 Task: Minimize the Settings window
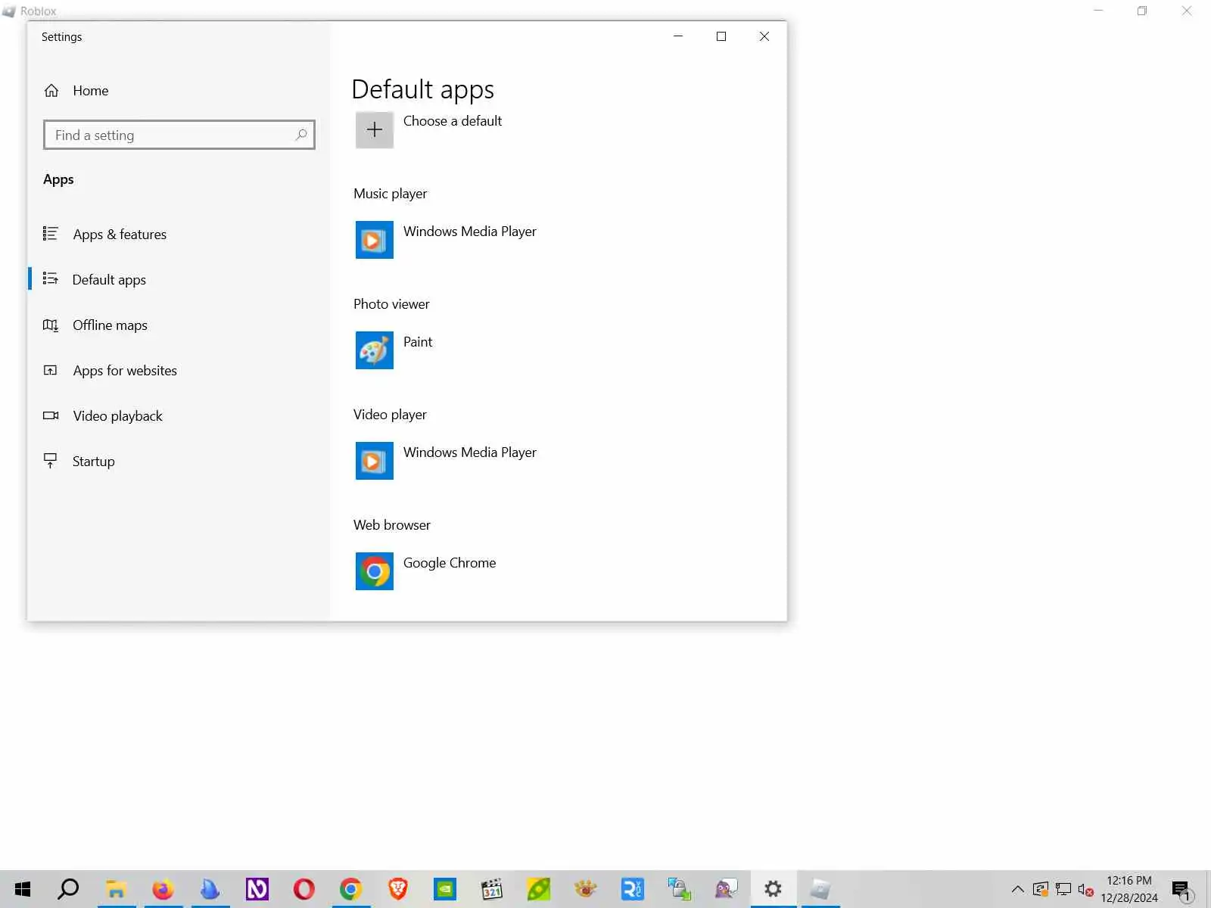pyautogui.click(x=678, y=36)
